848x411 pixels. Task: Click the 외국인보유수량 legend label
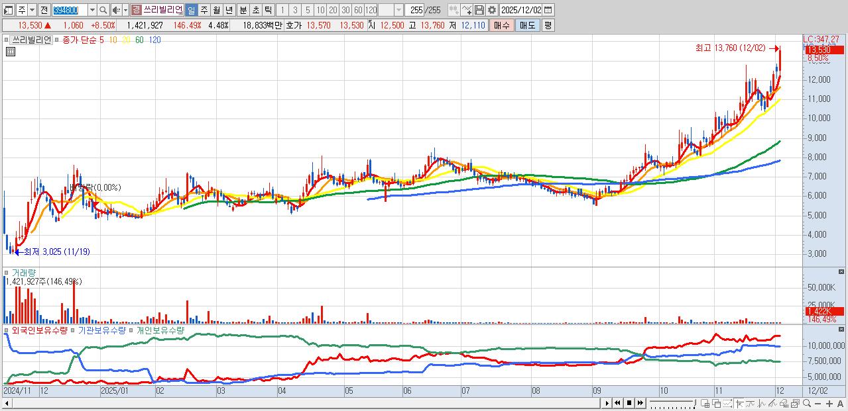tap(40, 330)
